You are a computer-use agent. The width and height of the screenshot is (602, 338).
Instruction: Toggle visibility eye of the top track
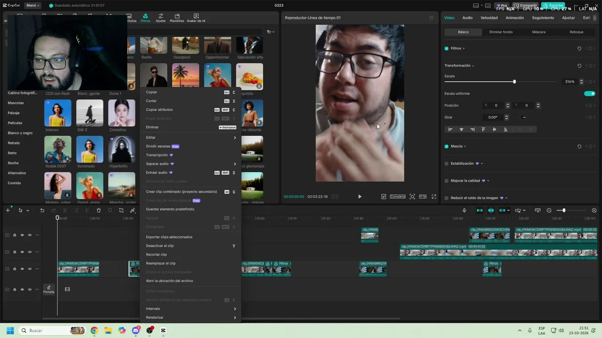click(x=22, y=235)
